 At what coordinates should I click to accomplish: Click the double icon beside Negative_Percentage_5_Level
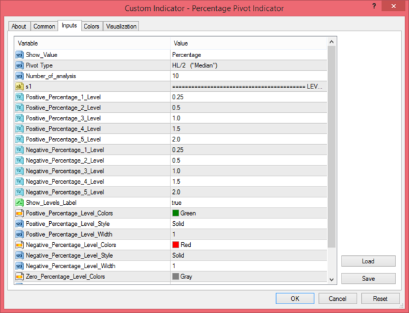20,192
